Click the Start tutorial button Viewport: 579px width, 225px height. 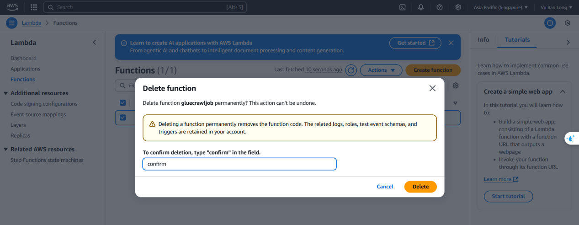point(508,196)
